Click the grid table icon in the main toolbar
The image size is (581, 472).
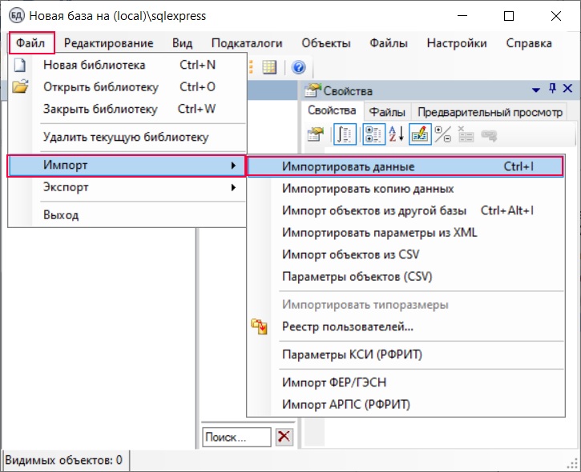269,67
